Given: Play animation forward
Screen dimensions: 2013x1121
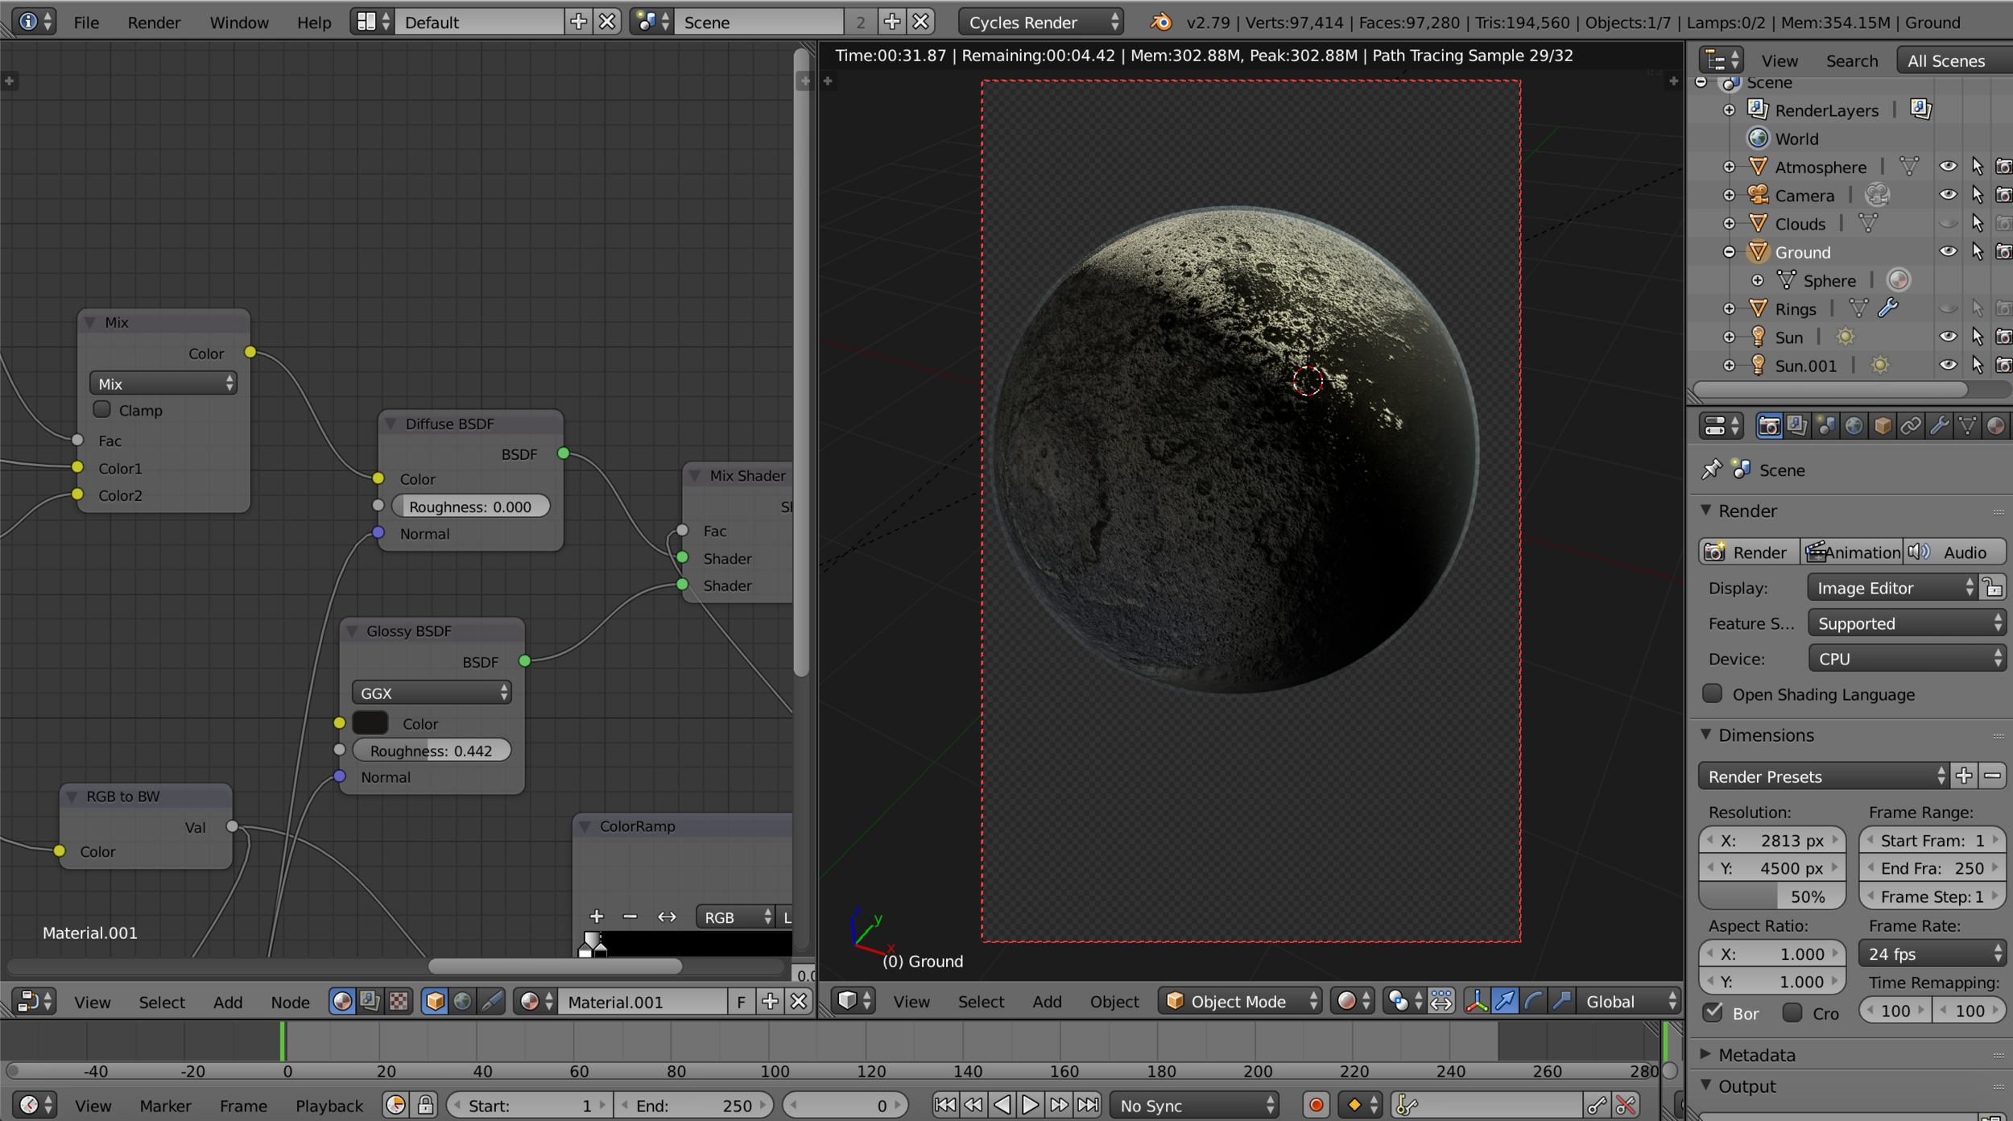Looking at the screenshot, I should click(x=1030, y=1105).
